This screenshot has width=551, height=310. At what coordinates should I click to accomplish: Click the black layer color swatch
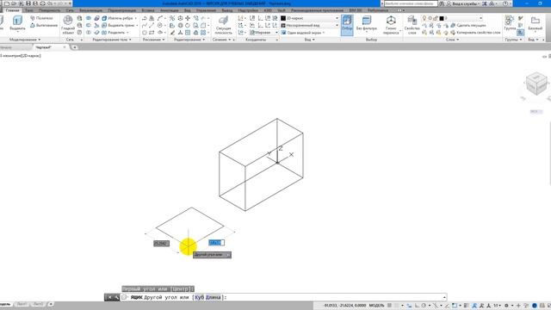(442, 18)
